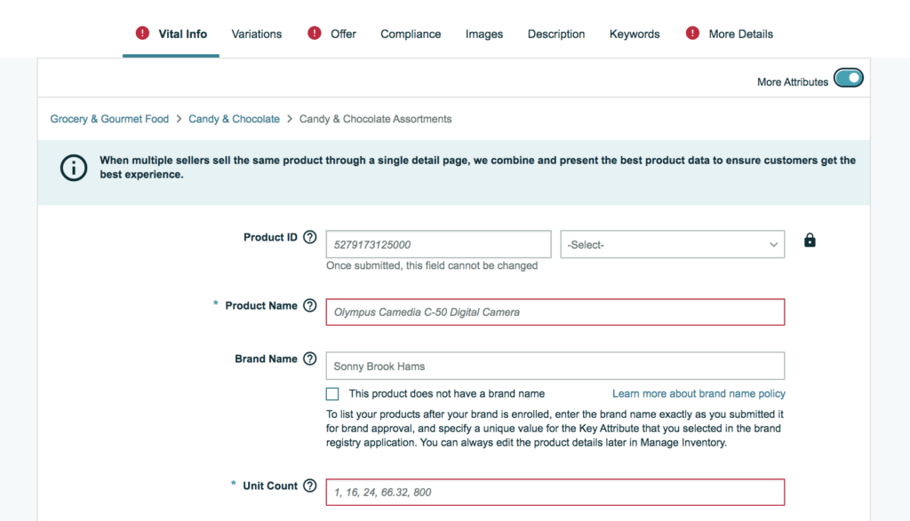
Task: Toggle the More Attributes switch
Action: [848, 79]
